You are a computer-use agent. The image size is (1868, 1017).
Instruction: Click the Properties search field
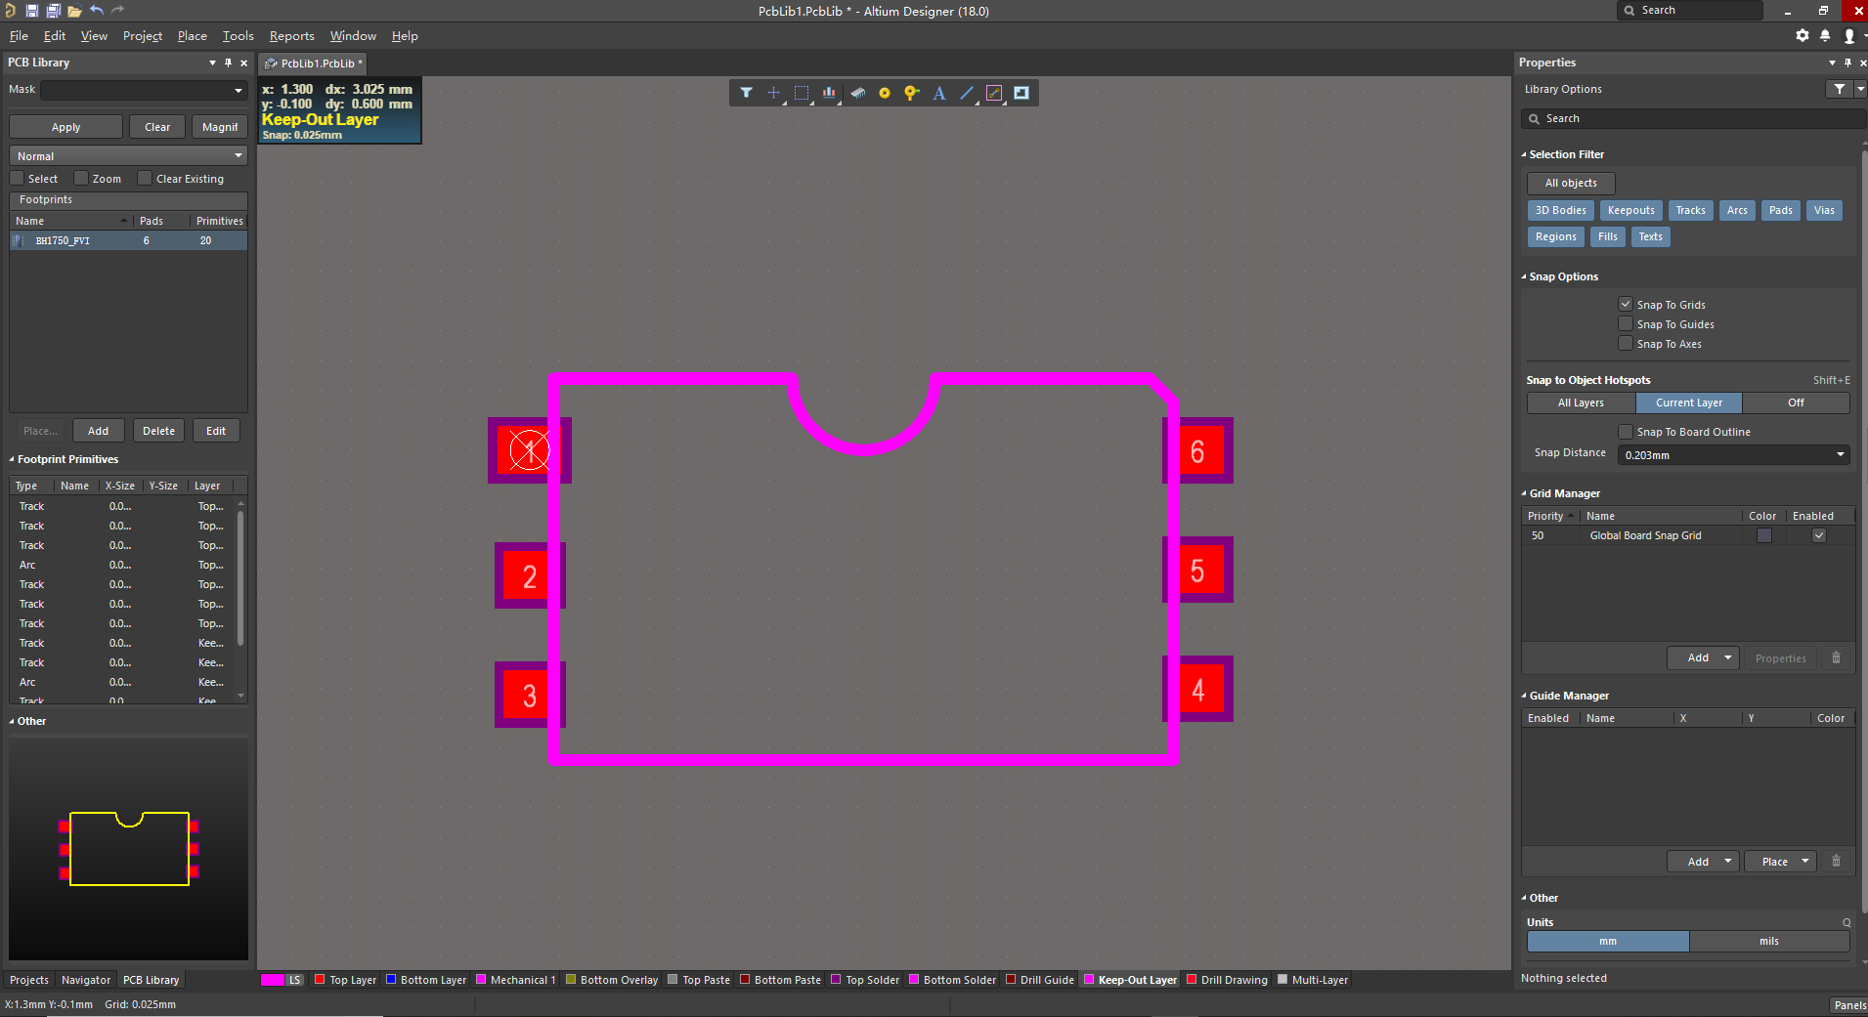1693,118
